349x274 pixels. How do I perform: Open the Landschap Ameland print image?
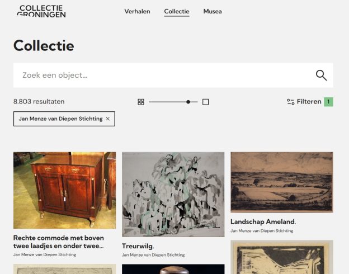click(x=281, y=182)
